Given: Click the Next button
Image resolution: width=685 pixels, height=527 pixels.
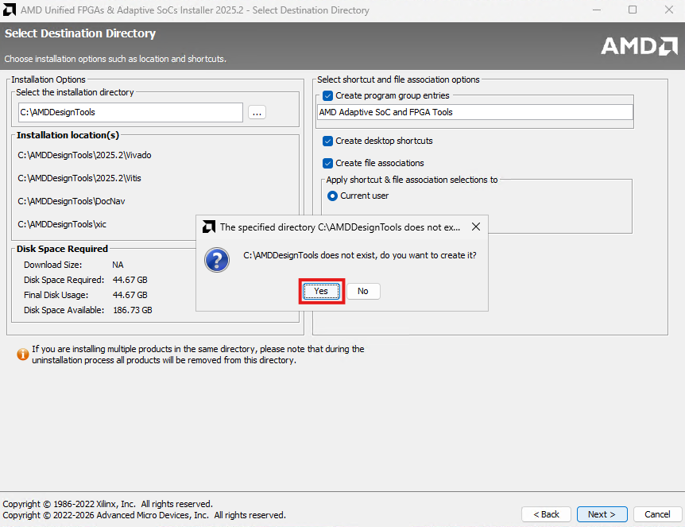Looking at the screenshot, I should point(602,514).
